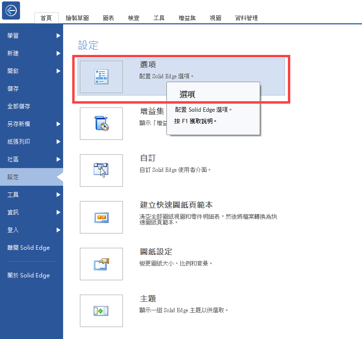
Task: Click the 另存新檔 label in sidebar
Action: click(19, 124)
